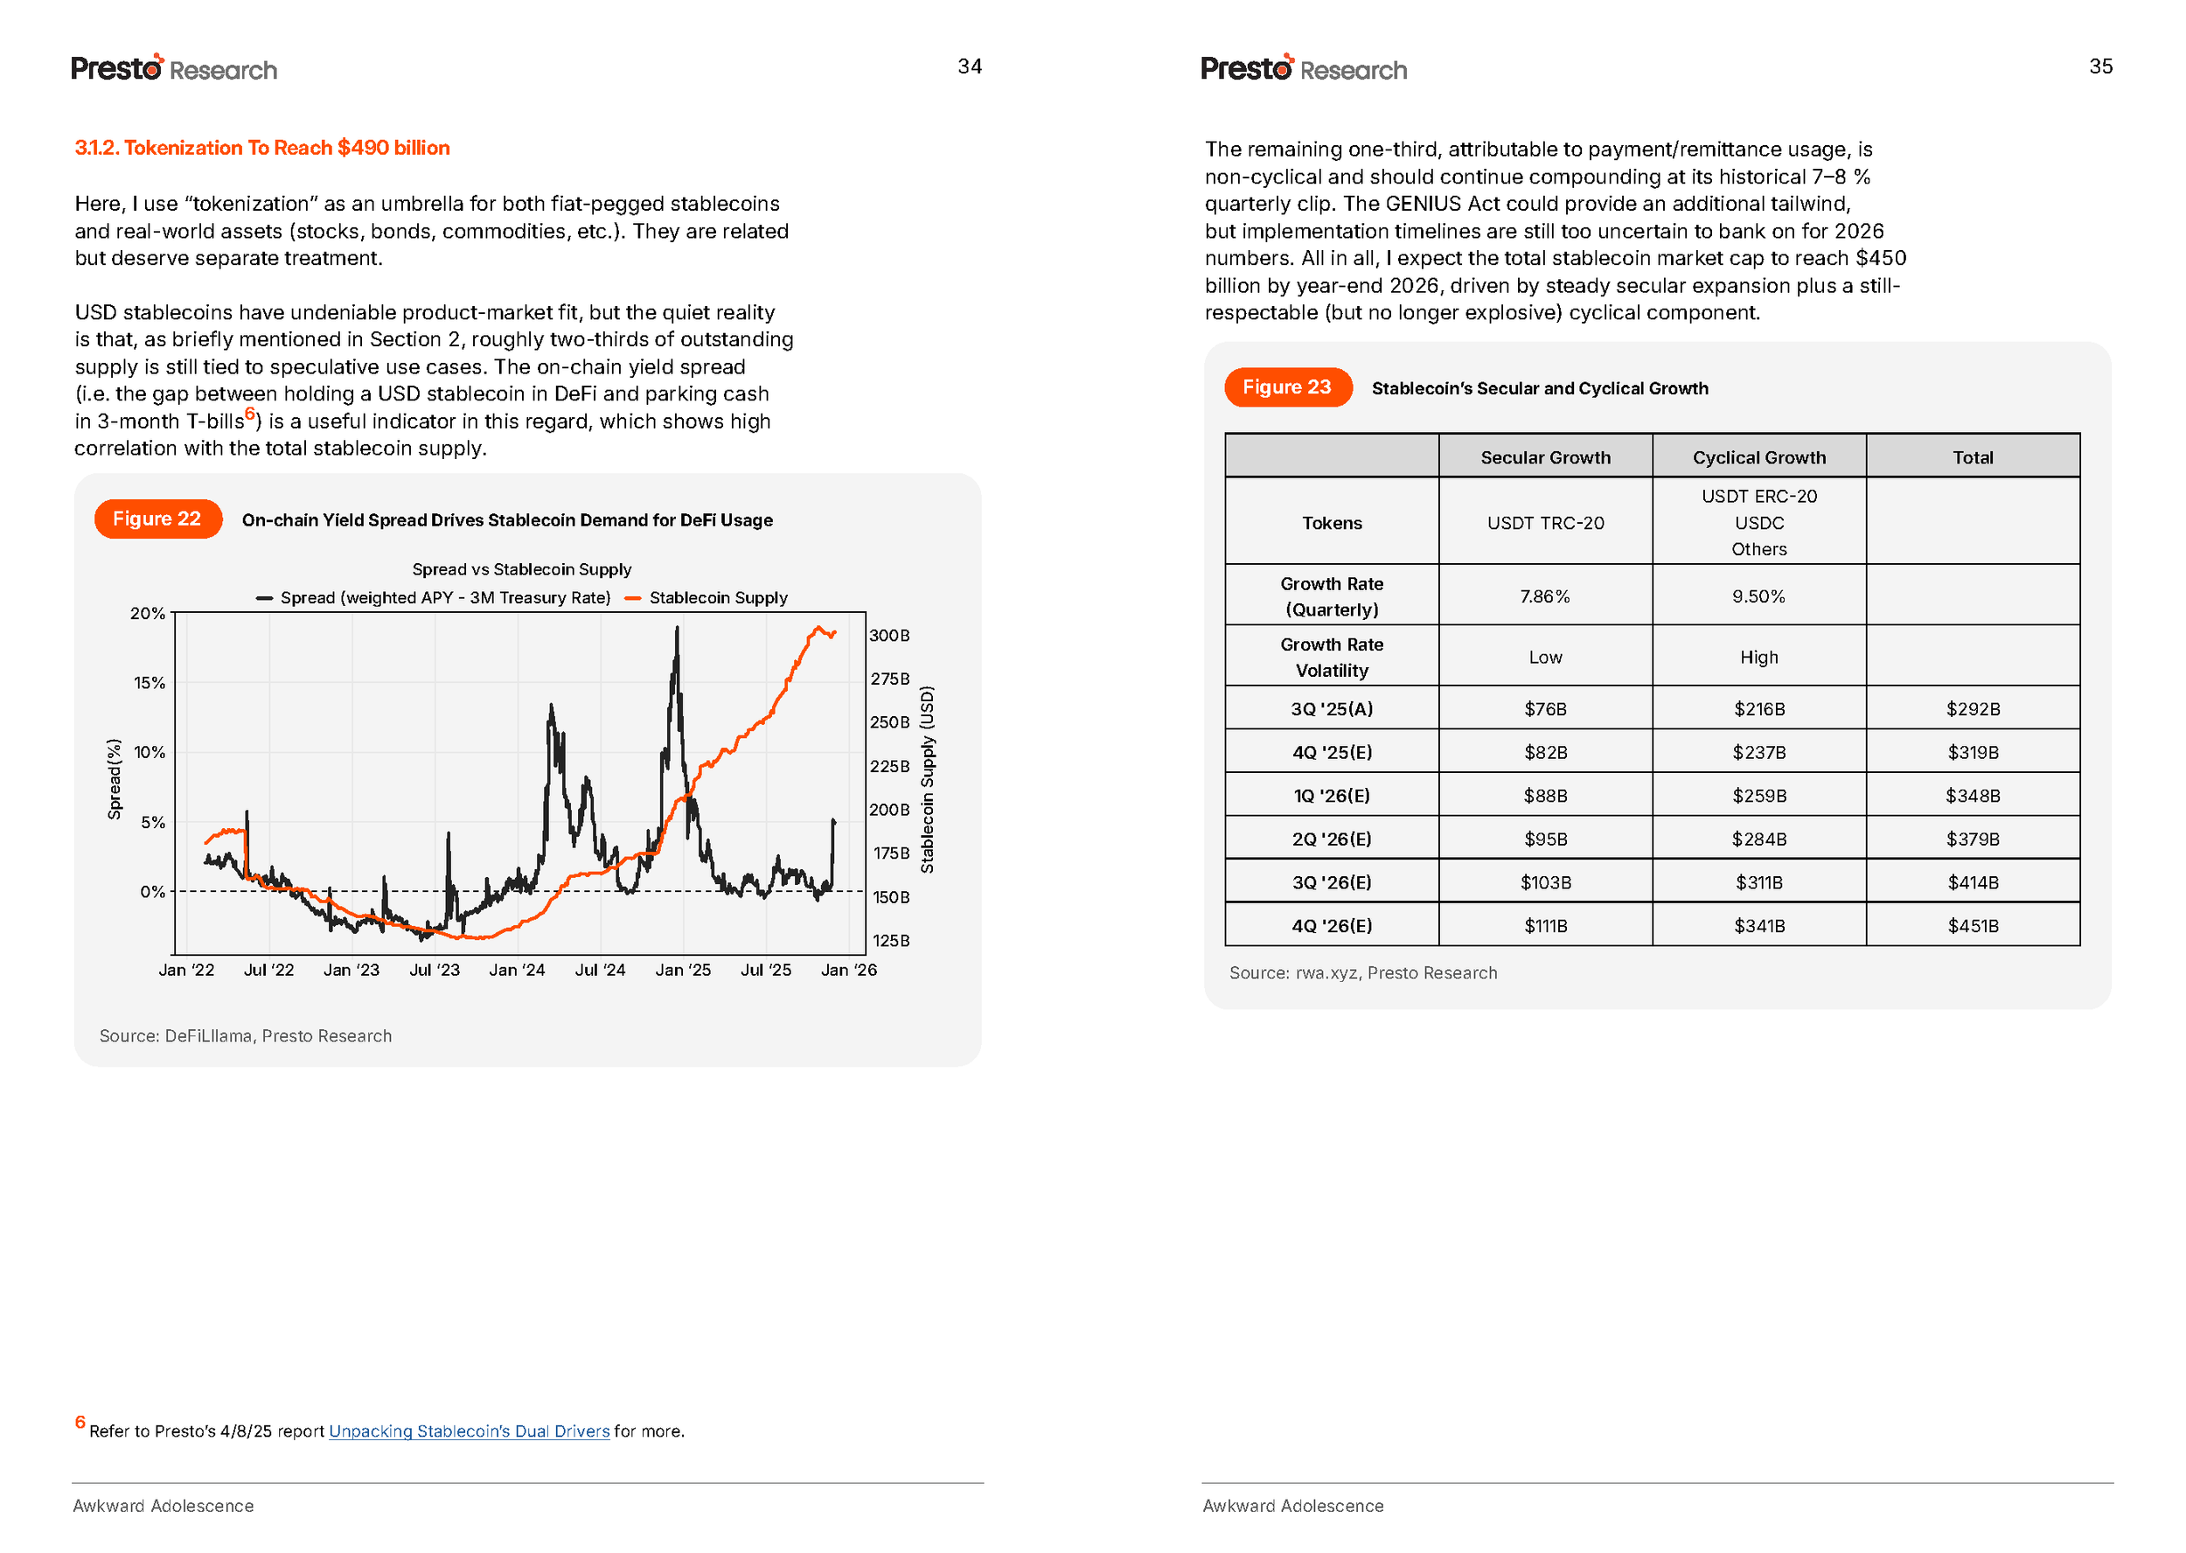
Task: Click the orange Figure 22 badge
Action: (157, 519)
